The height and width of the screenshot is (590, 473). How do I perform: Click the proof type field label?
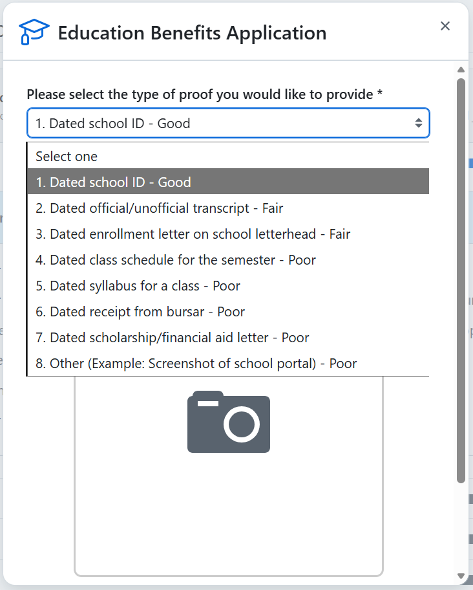[x=204, y=94]
